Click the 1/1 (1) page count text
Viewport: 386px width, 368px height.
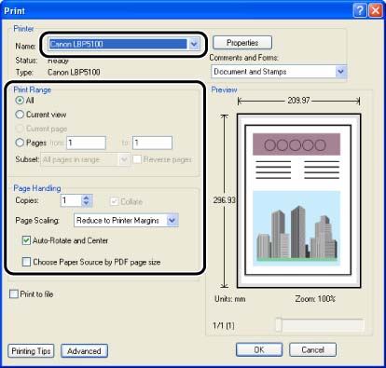(x=224, y=325)
